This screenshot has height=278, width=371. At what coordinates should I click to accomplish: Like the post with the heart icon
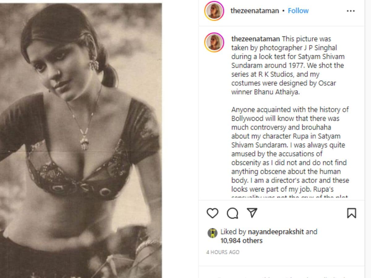212,213
